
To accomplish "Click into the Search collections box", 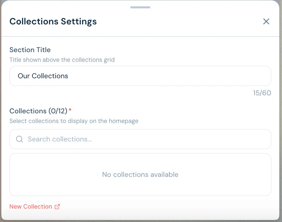I will pos(140,139).
